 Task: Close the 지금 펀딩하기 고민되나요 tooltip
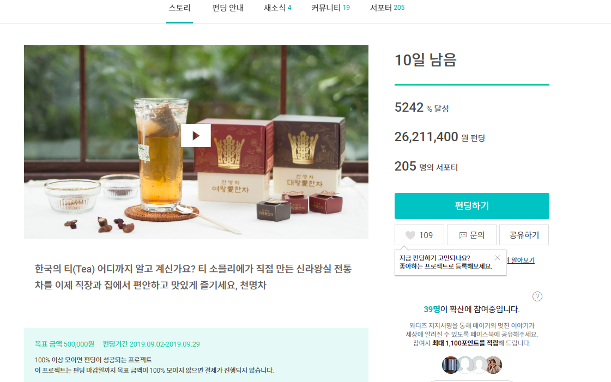(x=497, y=258)
